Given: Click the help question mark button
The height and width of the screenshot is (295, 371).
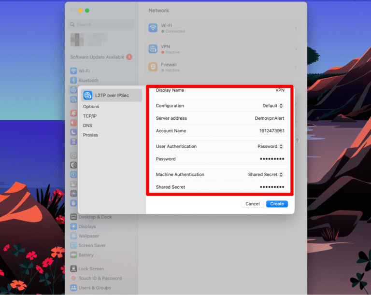Looking at the screenshot, I should (297, 140).
